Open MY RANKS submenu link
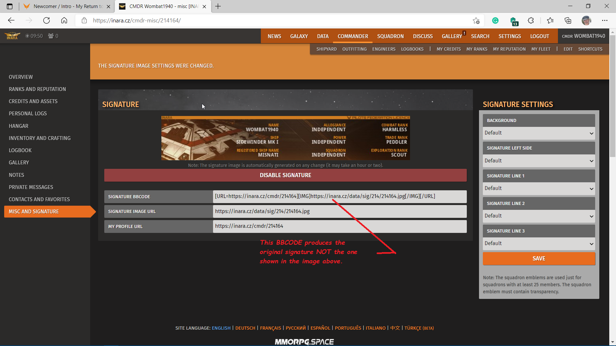The width and height of the screenshot is (616, 346). point(477,49)
